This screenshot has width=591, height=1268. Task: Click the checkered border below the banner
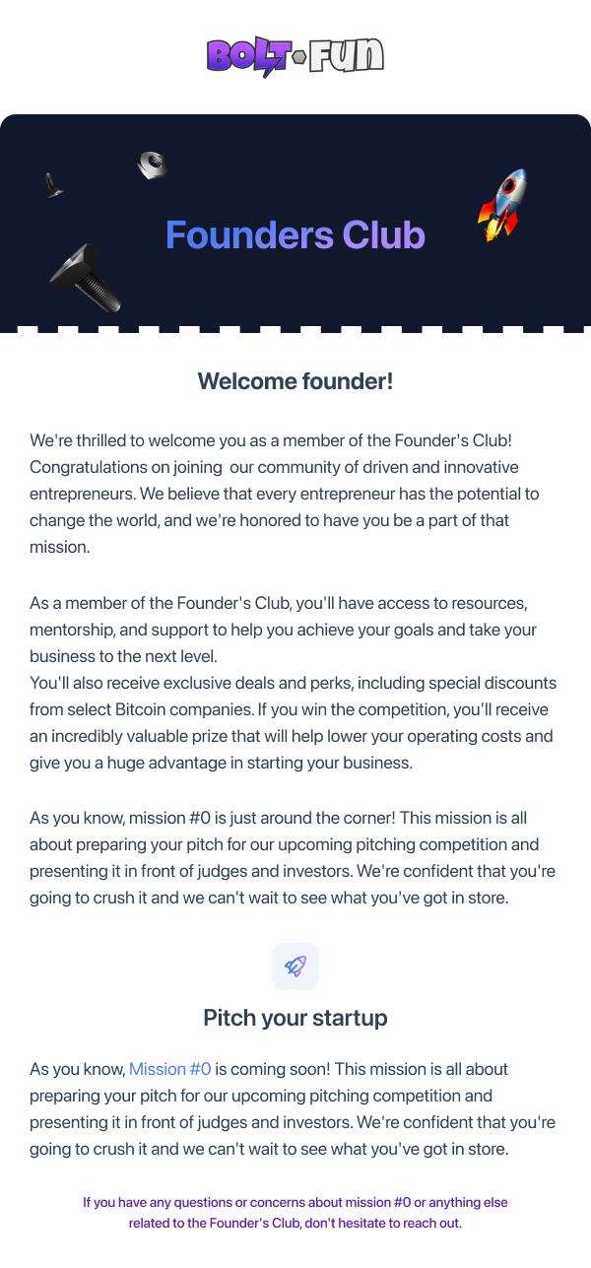(x=295, y=329)
